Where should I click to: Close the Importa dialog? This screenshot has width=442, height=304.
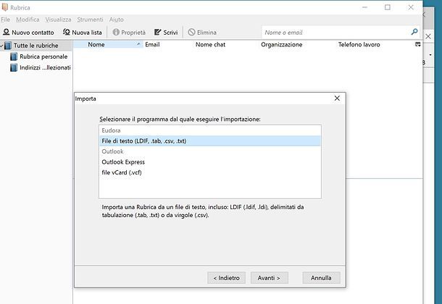click(337, 98)
